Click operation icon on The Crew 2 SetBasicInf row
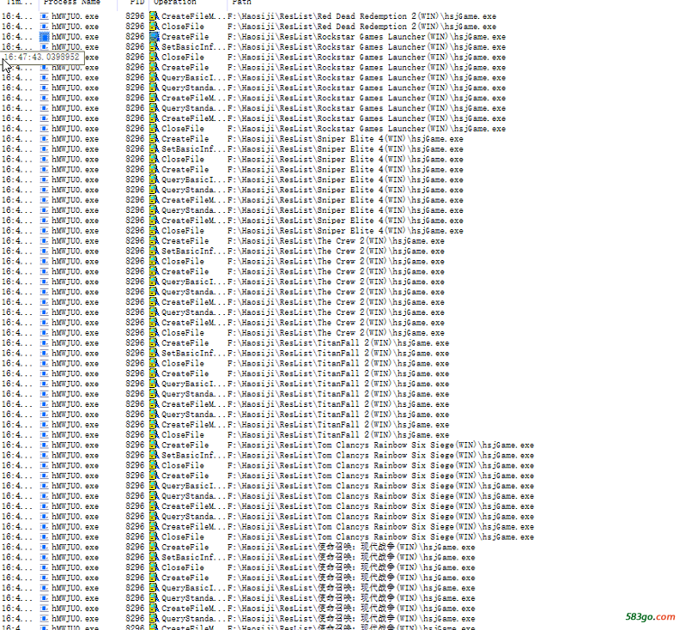 (x=154, y=251)
